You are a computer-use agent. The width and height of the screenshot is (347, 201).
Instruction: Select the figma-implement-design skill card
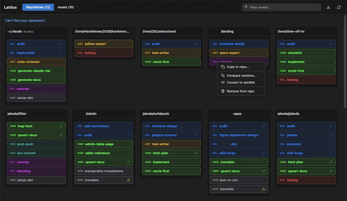[x=239, y=135]
